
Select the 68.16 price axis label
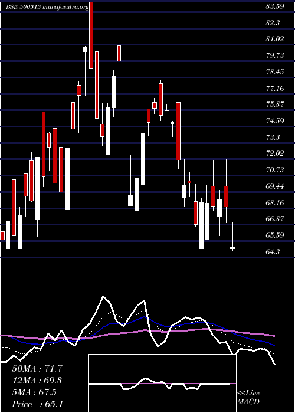(275, 202)
